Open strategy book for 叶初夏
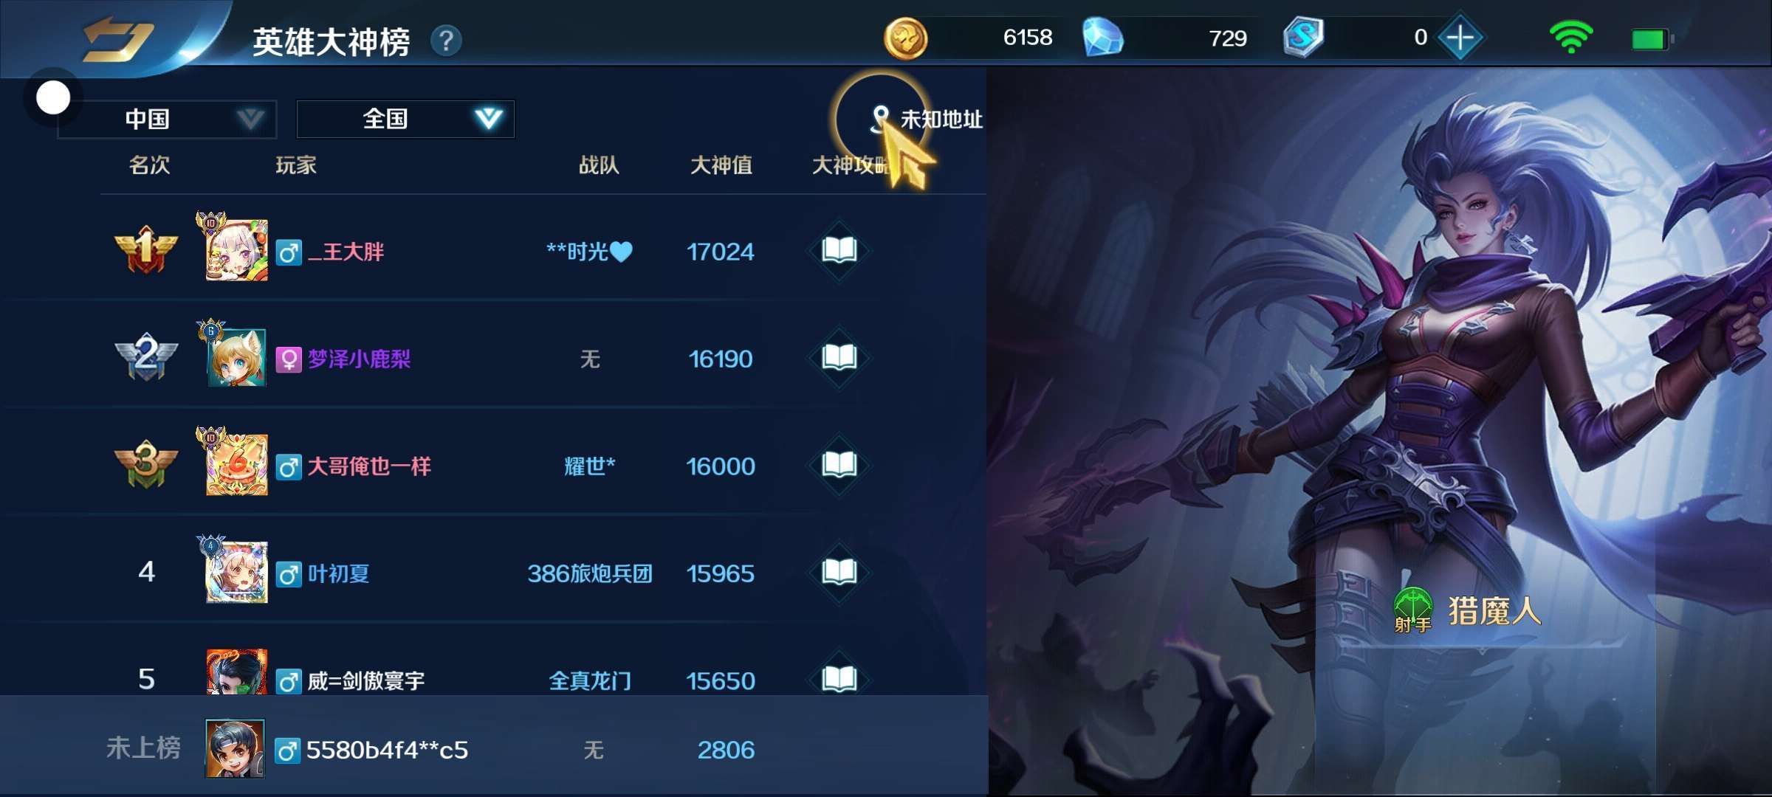This screenshot has height=797, width=1772. 839,572
